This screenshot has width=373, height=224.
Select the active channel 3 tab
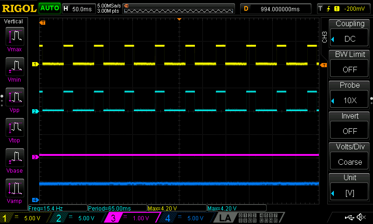[x=132, y=218]
